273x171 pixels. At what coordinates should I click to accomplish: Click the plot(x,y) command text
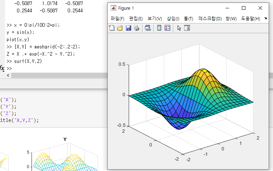(x=18, y=39)
